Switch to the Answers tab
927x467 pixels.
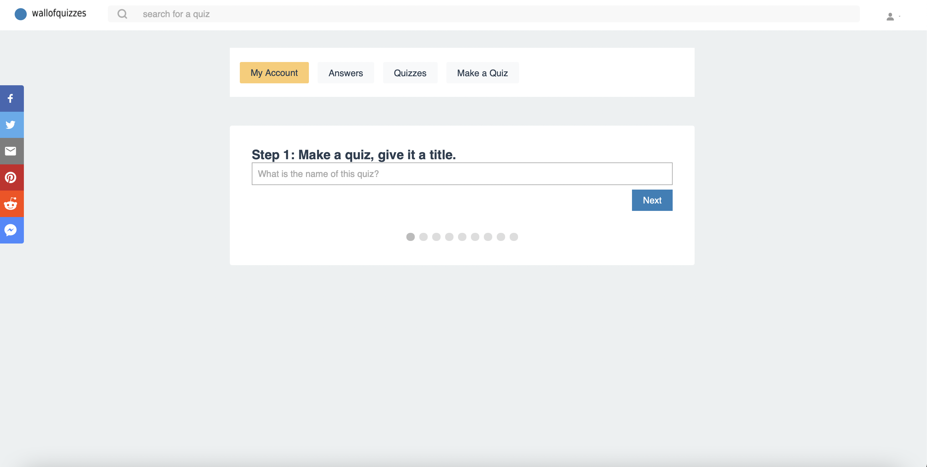point(345,73)
